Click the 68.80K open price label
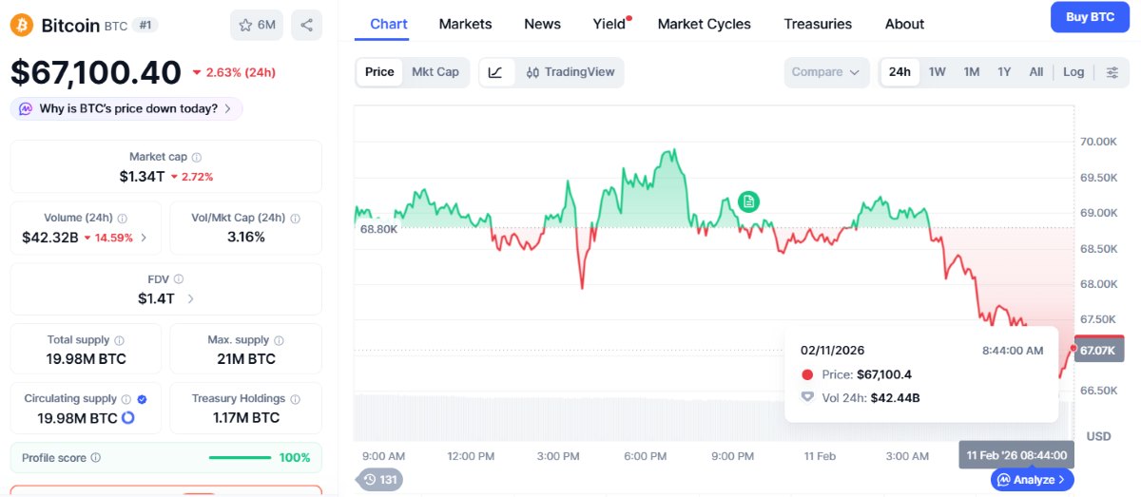This screenshot has width=1141, height=497. tap(379, 229)
